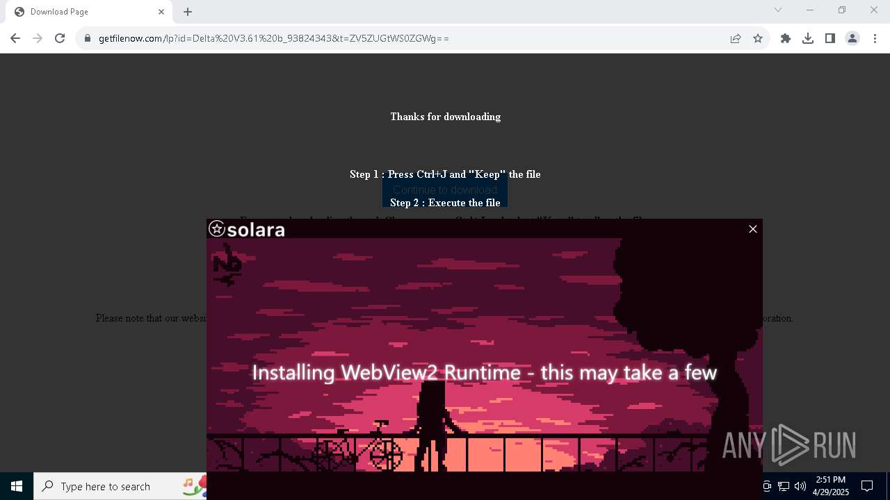Open the notification center icon
The image size is (890, 500).
pos(867,486)
